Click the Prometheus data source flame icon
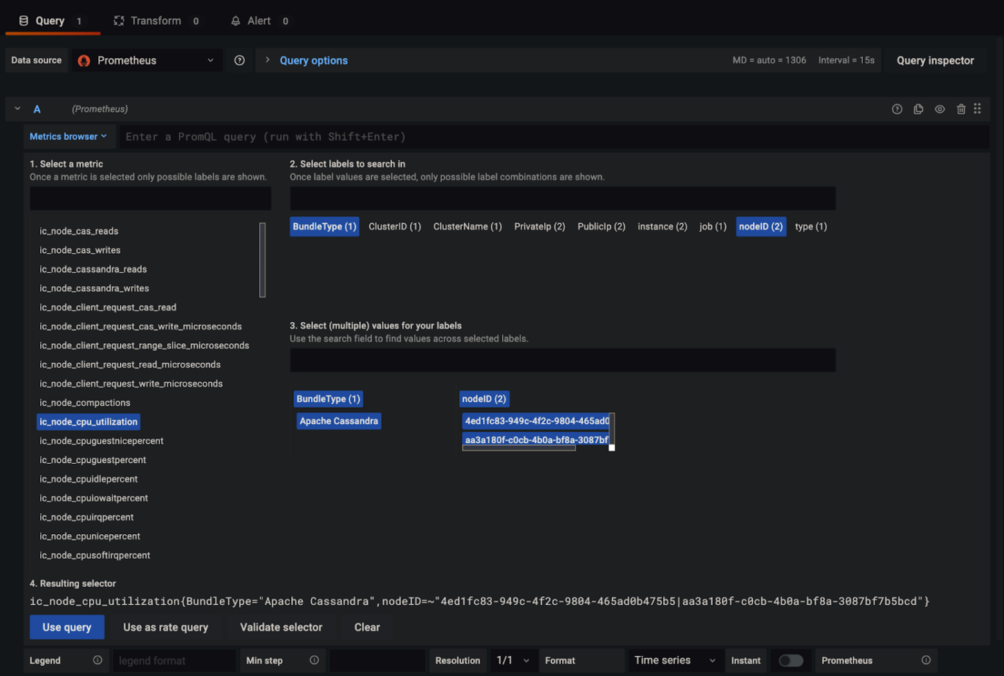This screenshot has width=1004, height=676. (84, 60)
